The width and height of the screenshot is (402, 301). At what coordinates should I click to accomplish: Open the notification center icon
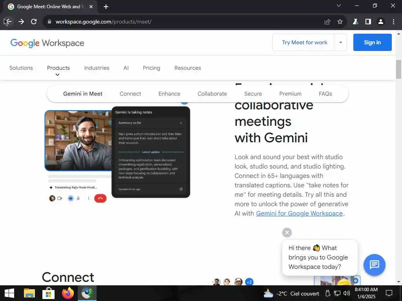coord(389,293)
